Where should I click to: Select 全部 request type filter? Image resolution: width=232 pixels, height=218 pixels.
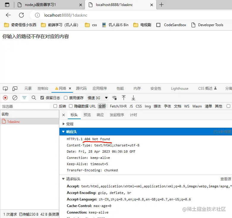pyautogui.click(x=102, y=106)
